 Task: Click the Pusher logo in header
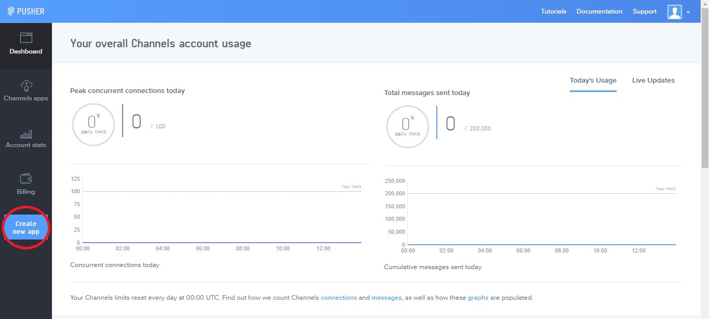pyautogui.click(x=26, y=11)
